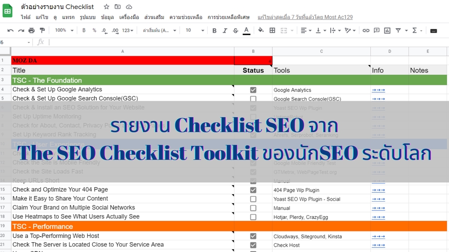Open the name box dropdown arrow

coord(29,42)
